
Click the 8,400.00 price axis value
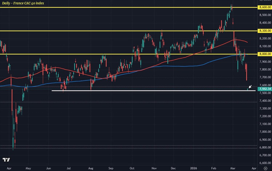pos(265,23)
